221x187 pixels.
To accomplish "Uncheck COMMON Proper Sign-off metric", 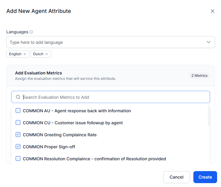I will pyautogui.click(x=18, y=147).
